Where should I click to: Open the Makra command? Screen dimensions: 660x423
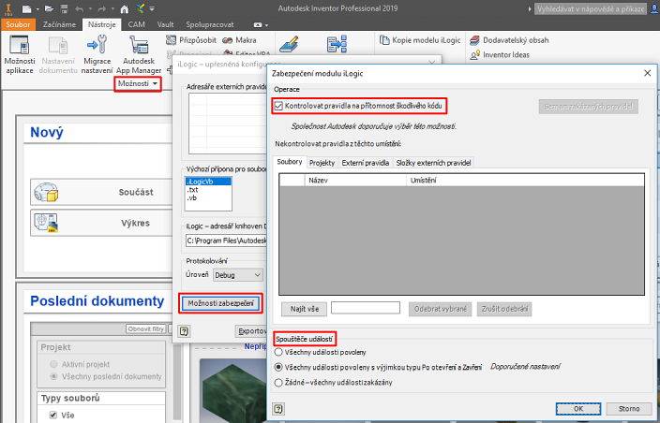tap(239, 40)
